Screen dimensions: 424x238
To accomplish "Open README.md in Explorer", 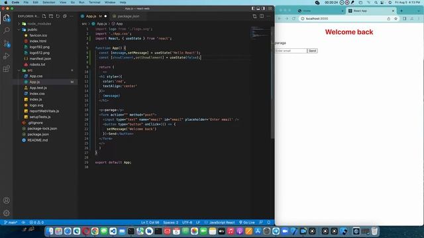I will [x=38, y=140].
